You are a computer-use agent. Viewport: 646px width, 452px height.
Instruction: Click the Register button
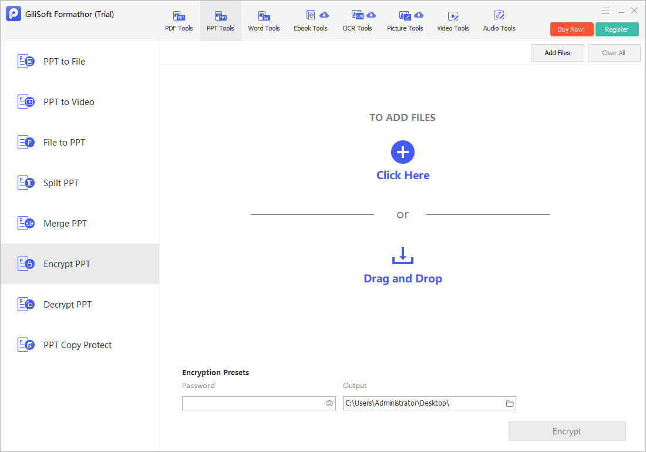tap(617, 29)
